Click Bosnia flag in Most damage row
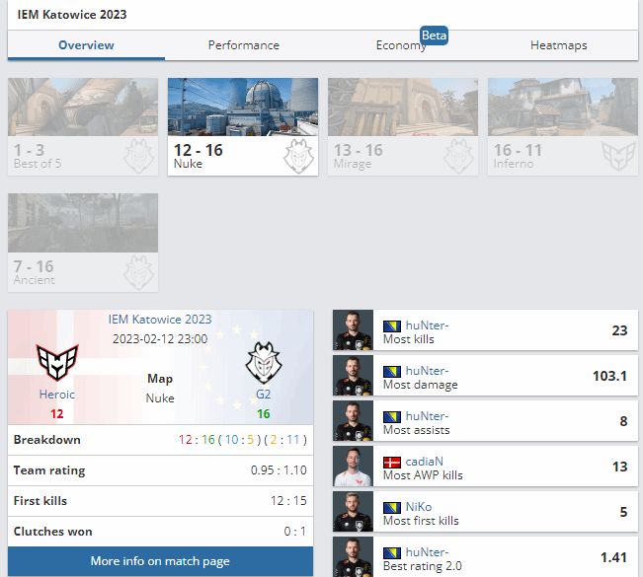Image resolution: width=643 pixels, height=577 pixels. (x=392, y=372)
